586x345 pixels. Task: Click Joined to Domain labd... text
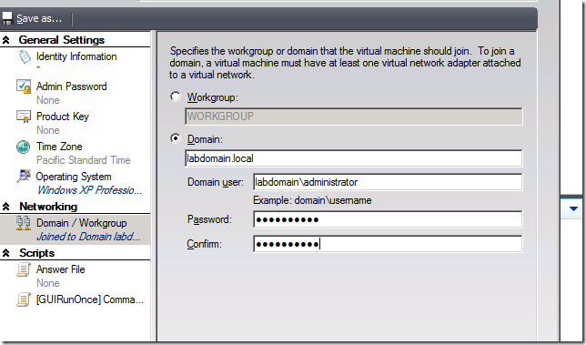click(88, 237)
